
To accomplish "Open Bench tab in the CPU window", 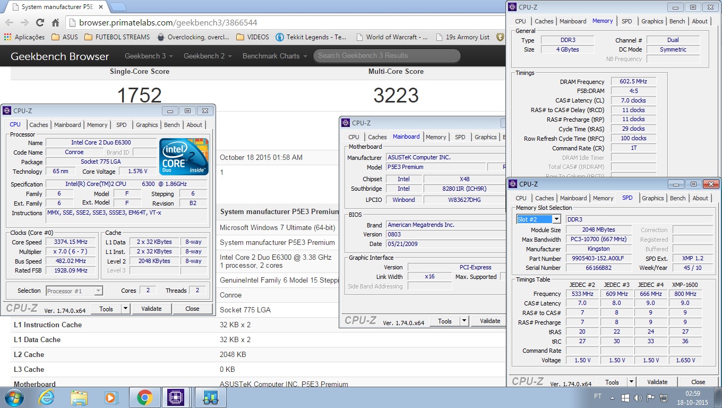I will (172, 125).
